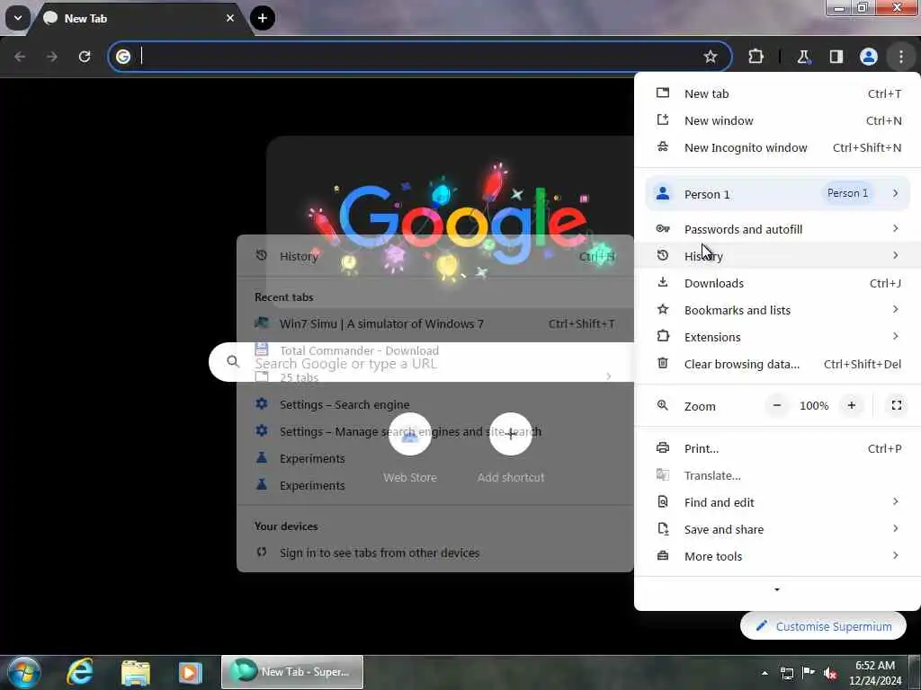Click Sign in to see tabs from other devices
Screen dimensions: 921x690
(434, 553)
